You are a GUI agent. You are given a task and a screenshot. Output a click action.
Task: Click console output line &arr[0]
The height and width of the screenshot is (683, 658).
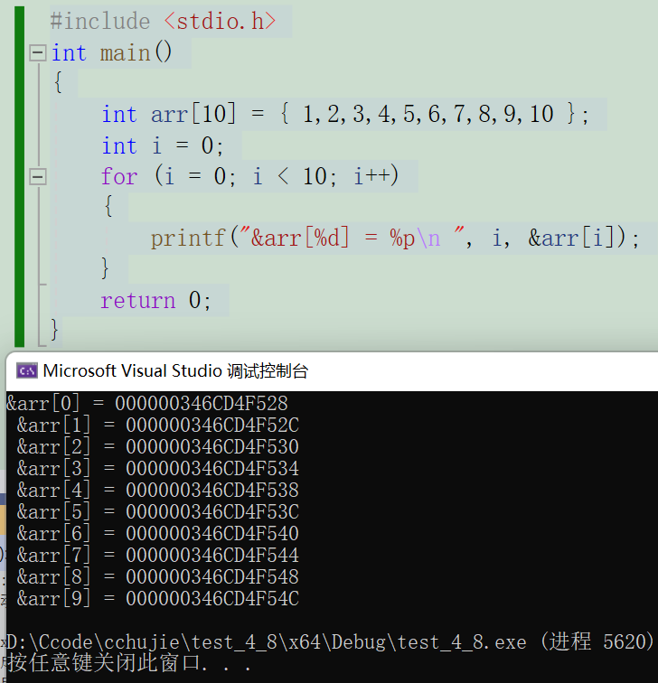[x=147, y=403]
